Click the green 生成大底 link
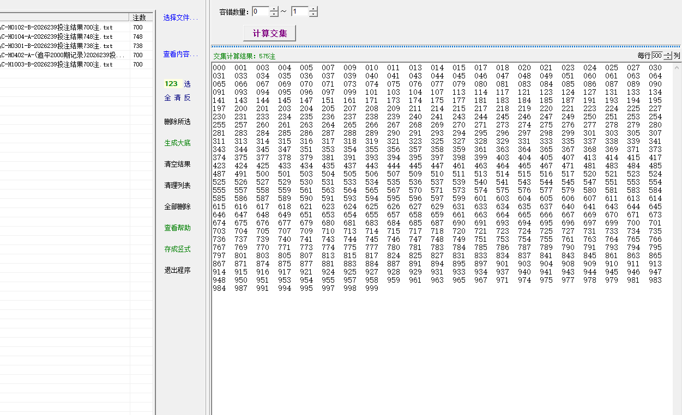Image resolution: width=682 pixels, height=415 pixels. [178, 143]
